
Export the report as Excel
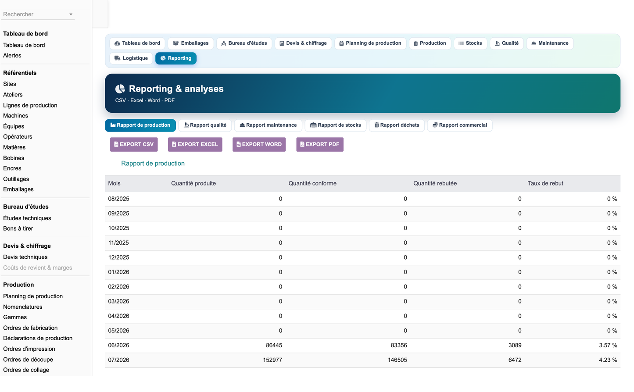coord(195,145)
